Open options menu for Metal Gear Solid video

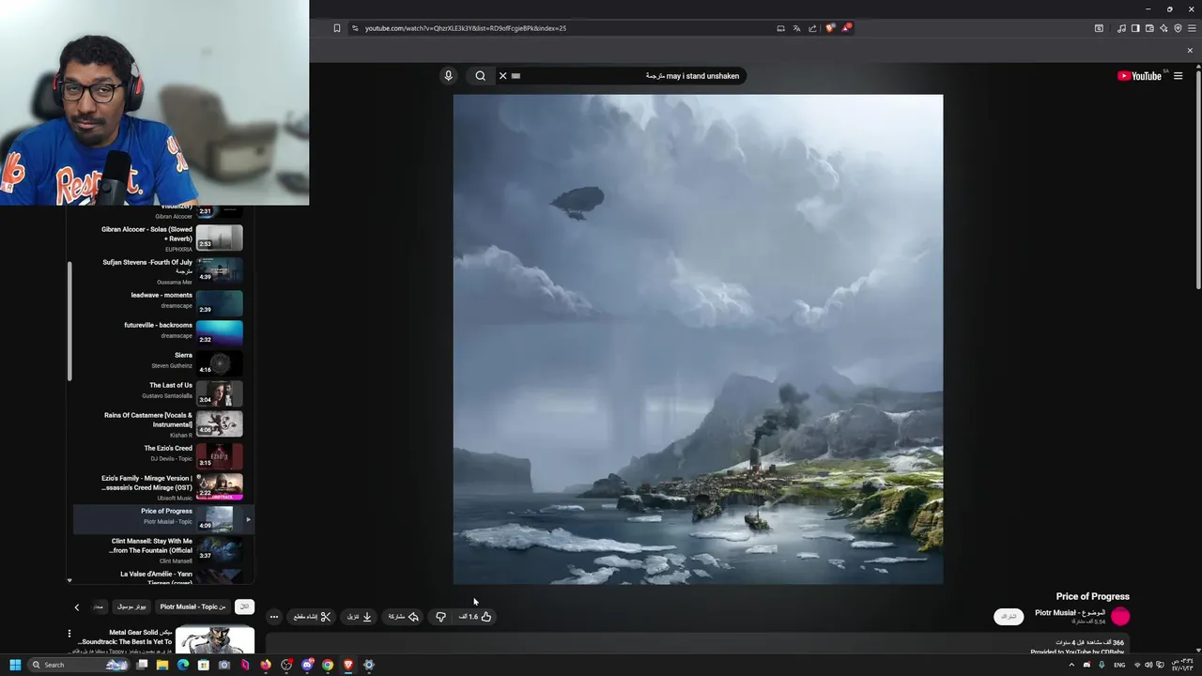point(69,634)
